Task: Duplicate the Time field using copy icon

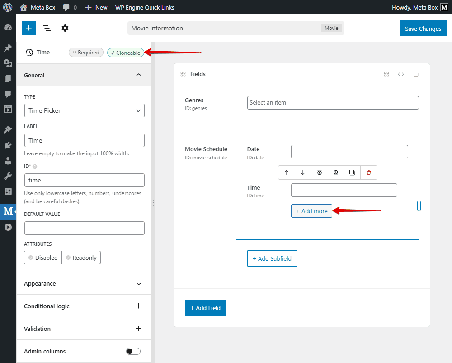Action: pos(352,172)
